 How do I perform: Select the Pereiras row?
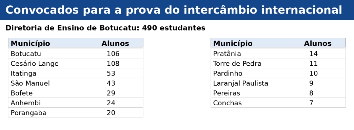click(278, 93)
